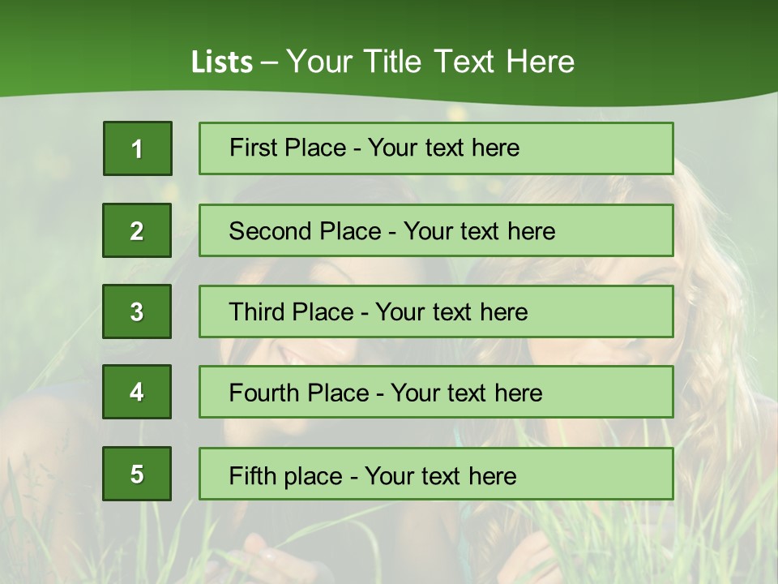Image resolution: width=778 pixels, height=584 pixels.
Task: Click the number 3 box
Action: 137,311
